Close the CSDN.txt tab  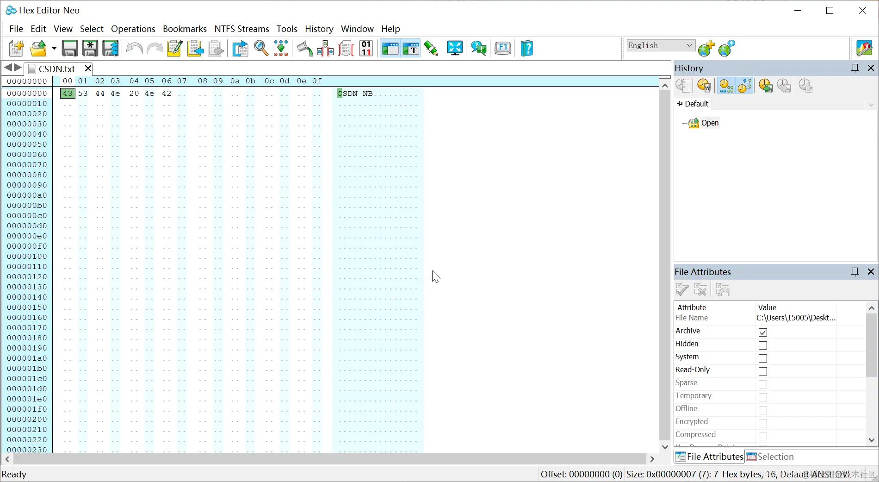pyautogui.click(x=88, y=69)
